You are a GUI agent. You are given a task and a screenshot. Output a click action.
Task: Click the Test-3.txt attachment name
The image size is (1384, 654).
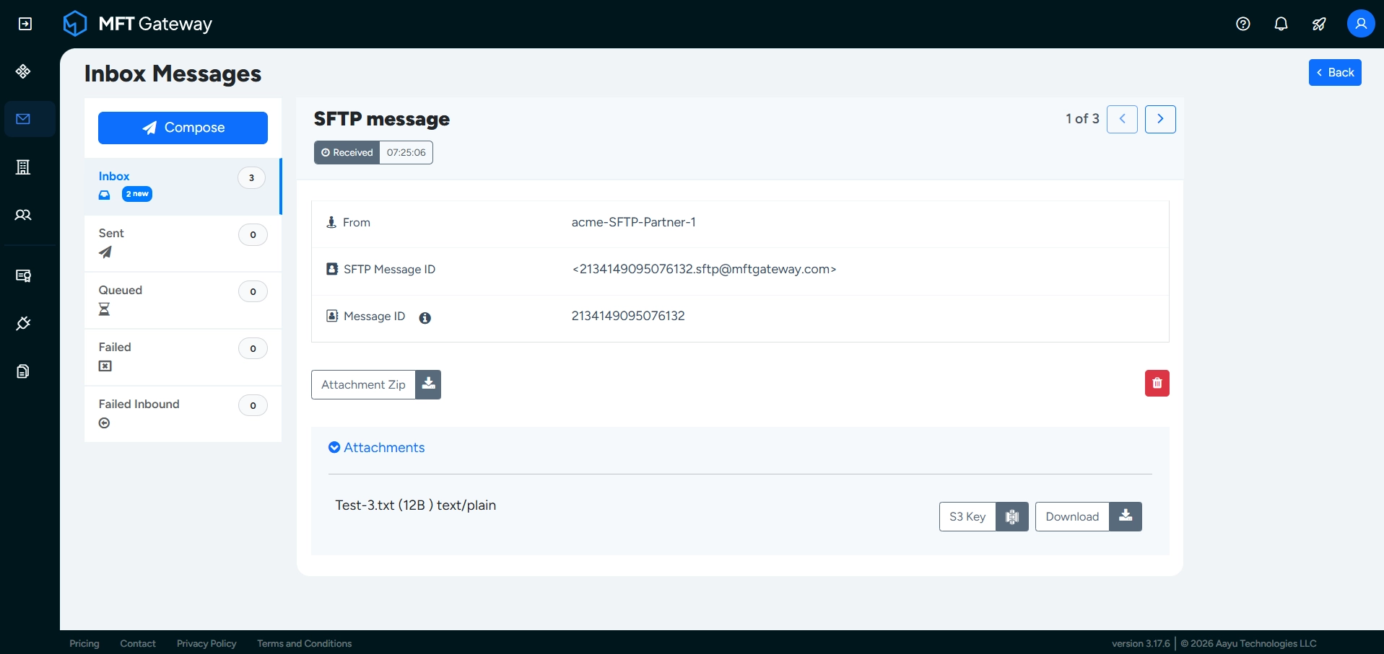365,505
